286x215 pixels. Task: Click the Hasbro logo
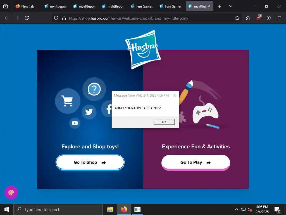coord(143,50)
